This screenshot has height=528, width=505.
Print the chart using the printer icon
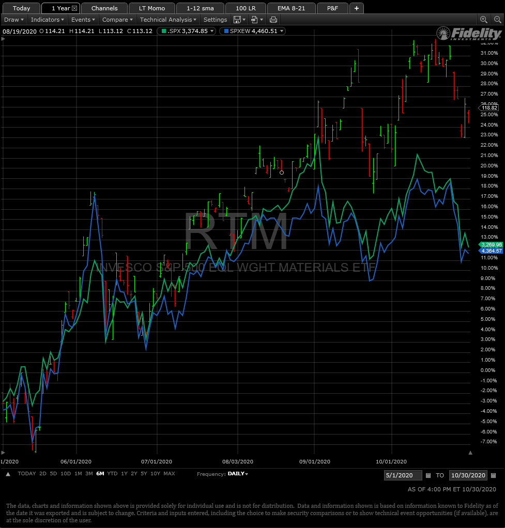[x=273, y=20]
